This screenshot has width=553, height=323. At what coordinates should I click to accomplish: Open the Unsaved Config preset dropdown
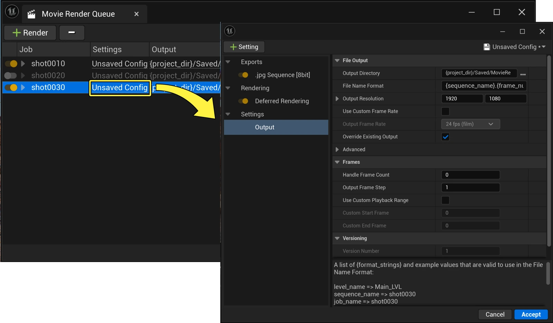[514, 47]
